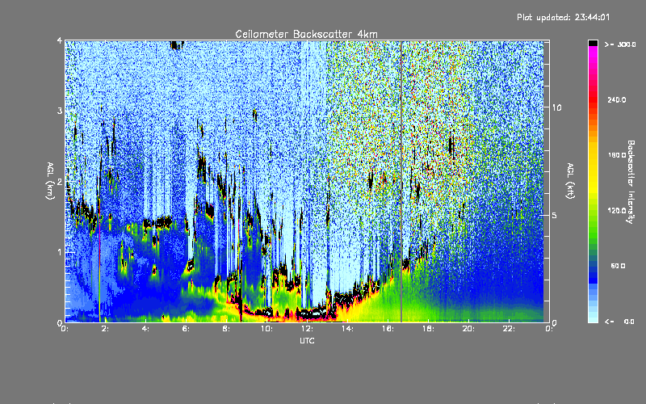Click the "14:" hour tick on UTC axis
The image size is (646, 404).
[x=347, y=329]
